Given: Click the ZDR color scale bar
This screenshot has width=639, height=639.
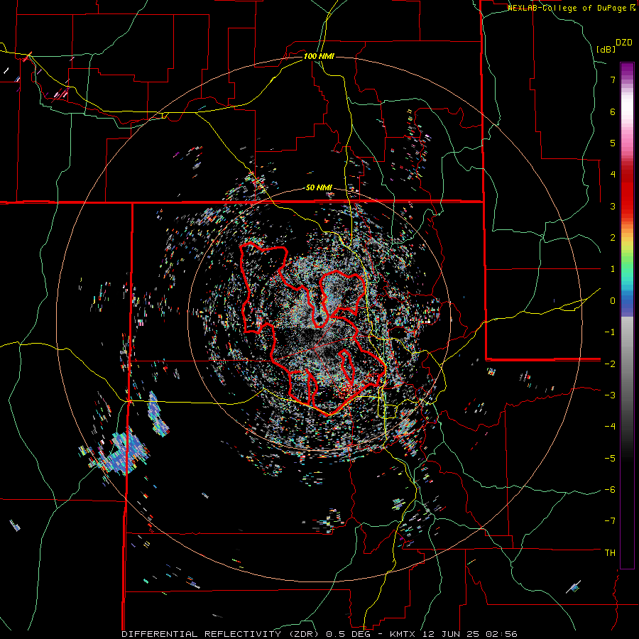Looking at the screenshot, I should click(627, 315).
